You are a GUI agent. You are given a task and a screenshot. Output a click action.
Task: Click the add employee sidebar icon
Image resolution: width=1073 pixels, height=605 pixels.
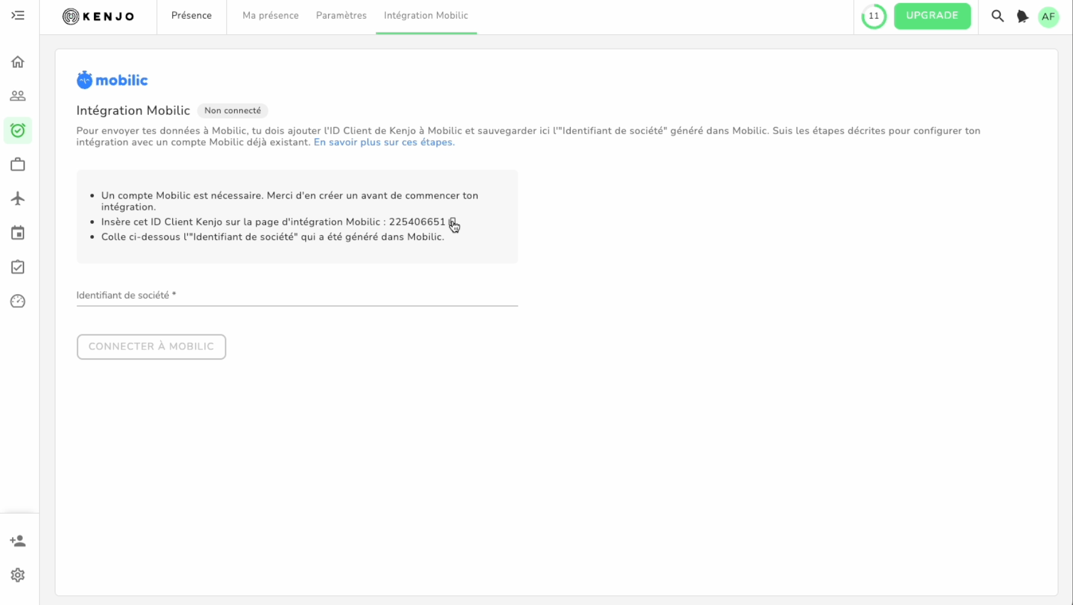pyautogui.click(x=18, y=541)
